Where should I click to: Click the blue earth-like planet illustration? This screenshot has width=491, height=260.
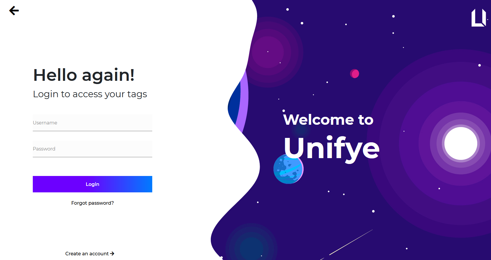click(288, 169)
